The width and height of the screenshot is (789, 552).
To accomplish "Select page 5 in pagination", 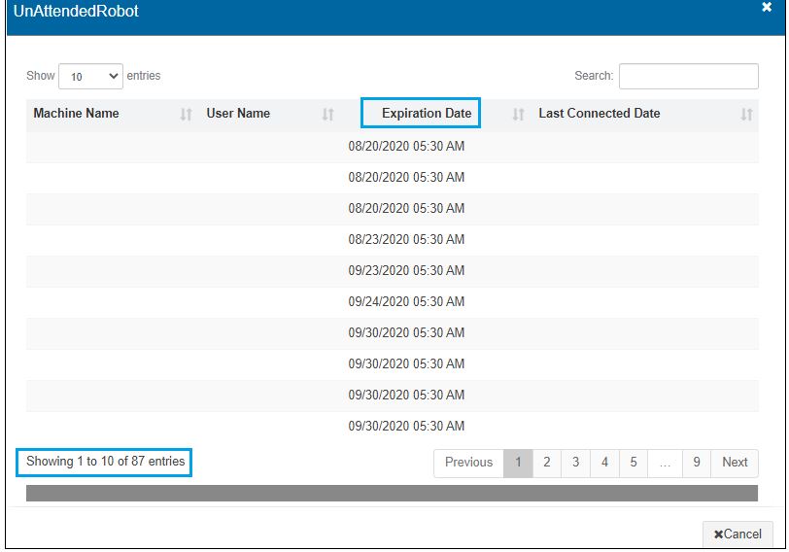I will click(633, 463).
